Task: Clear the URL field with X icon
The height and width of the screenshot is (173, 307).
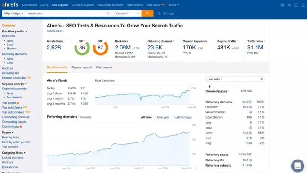Action: pos(108,13)
